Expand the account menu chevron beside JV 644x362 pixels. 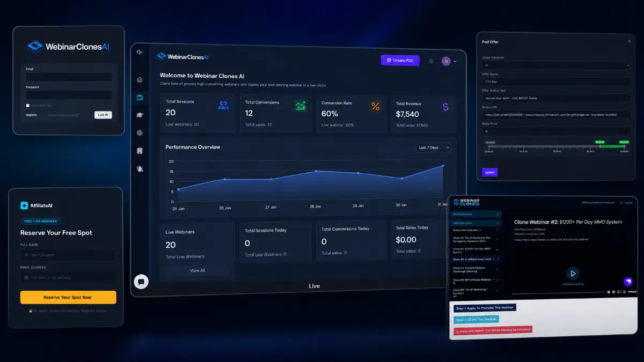[x=455, y=62]
